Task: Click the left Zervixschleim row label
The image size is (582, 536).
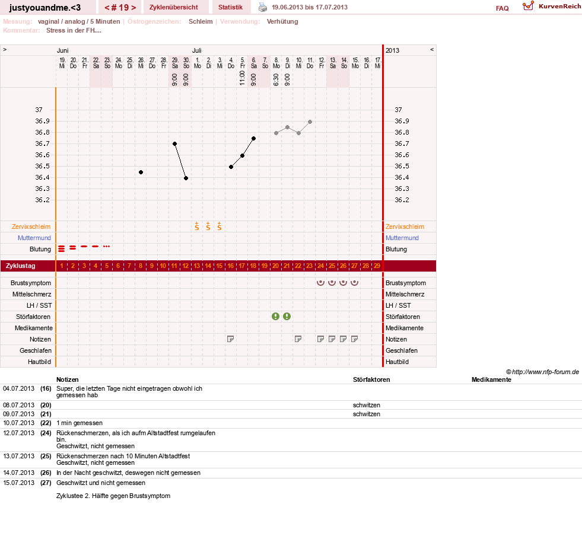Action: [31, 226]
